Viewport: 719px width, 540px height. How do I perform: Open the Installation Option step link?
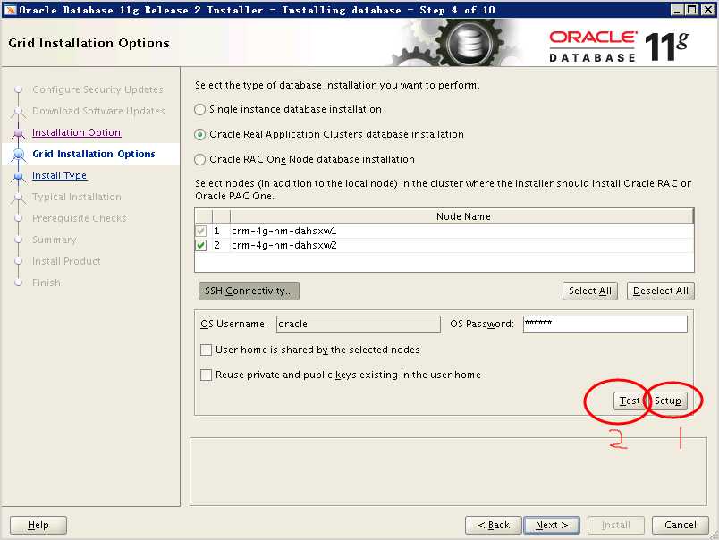pos(77,132)
